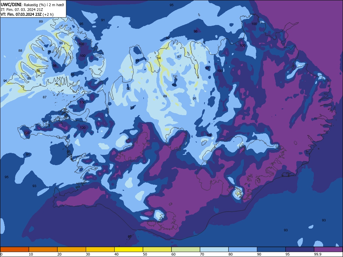Image resolution: width=343 pixels, height=257 pixels.
Task: Click legend scale label '99.9'
Action: tap(317, 254)
